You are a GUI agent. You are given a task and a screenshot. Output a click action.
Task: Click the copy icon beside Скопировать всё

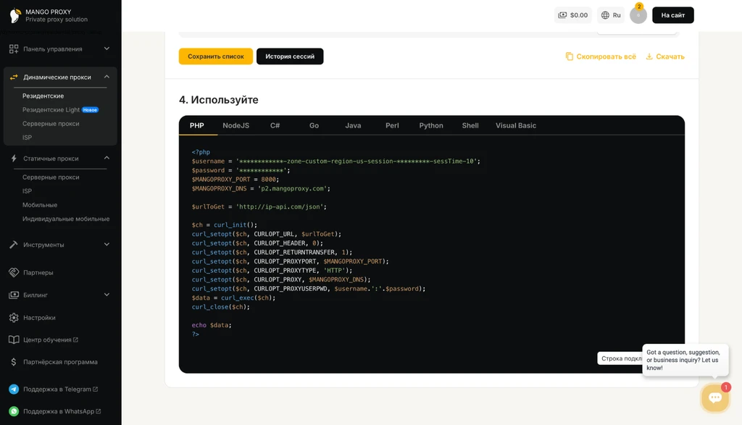[570, 56]
